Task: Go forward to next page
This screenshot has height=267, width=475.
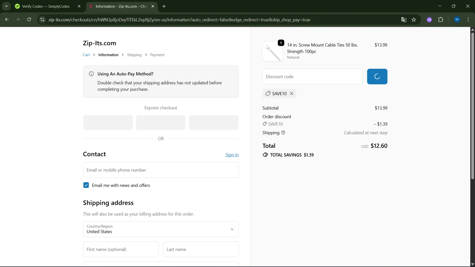Action: (x=18, y=20)
